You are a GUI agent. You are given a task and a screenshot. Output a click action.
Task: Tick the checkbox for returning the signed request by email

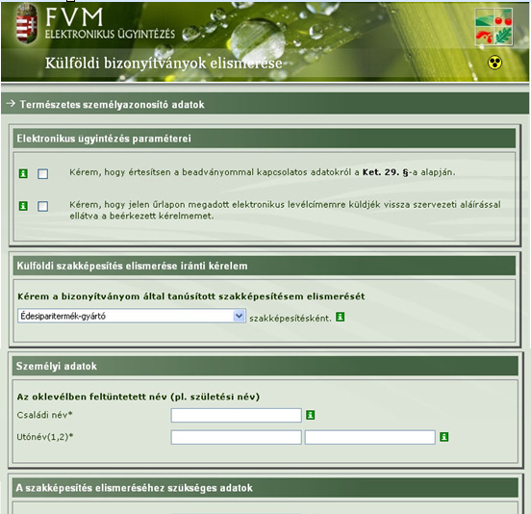tap(42, 206)
